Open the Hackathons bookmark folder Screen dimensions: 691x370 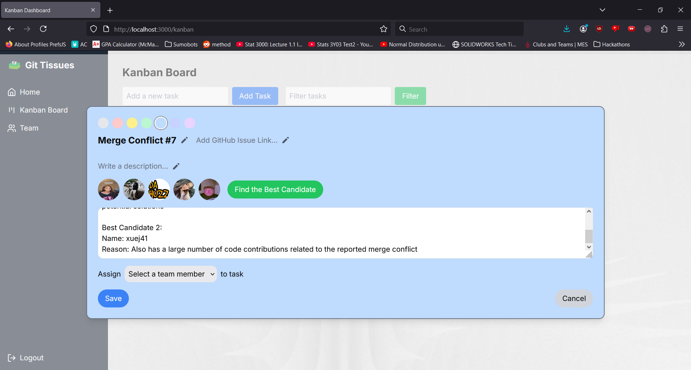(612, 44)
